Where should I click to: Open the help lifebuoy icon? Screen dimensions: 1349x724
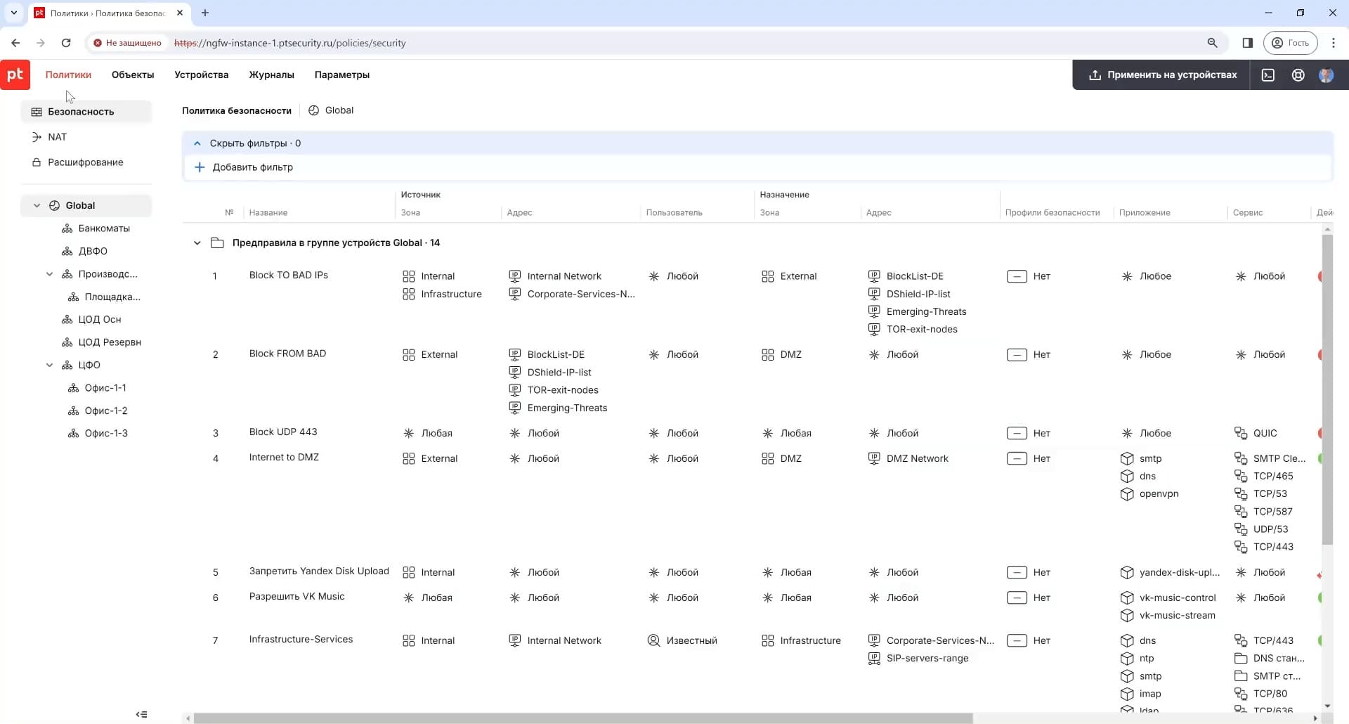1298,75
